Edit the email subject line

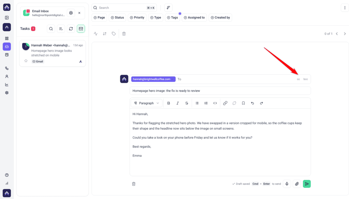(220, 90)
